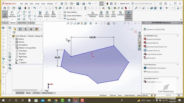Click Linear Sketch Pattern command

(x=73, y=16)
